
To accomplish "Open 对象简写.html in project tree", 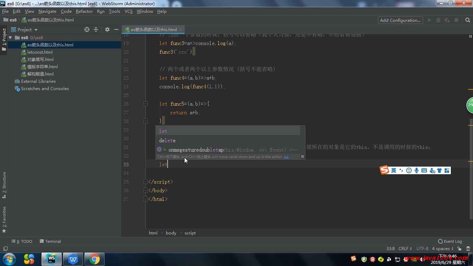I will 41,59.
